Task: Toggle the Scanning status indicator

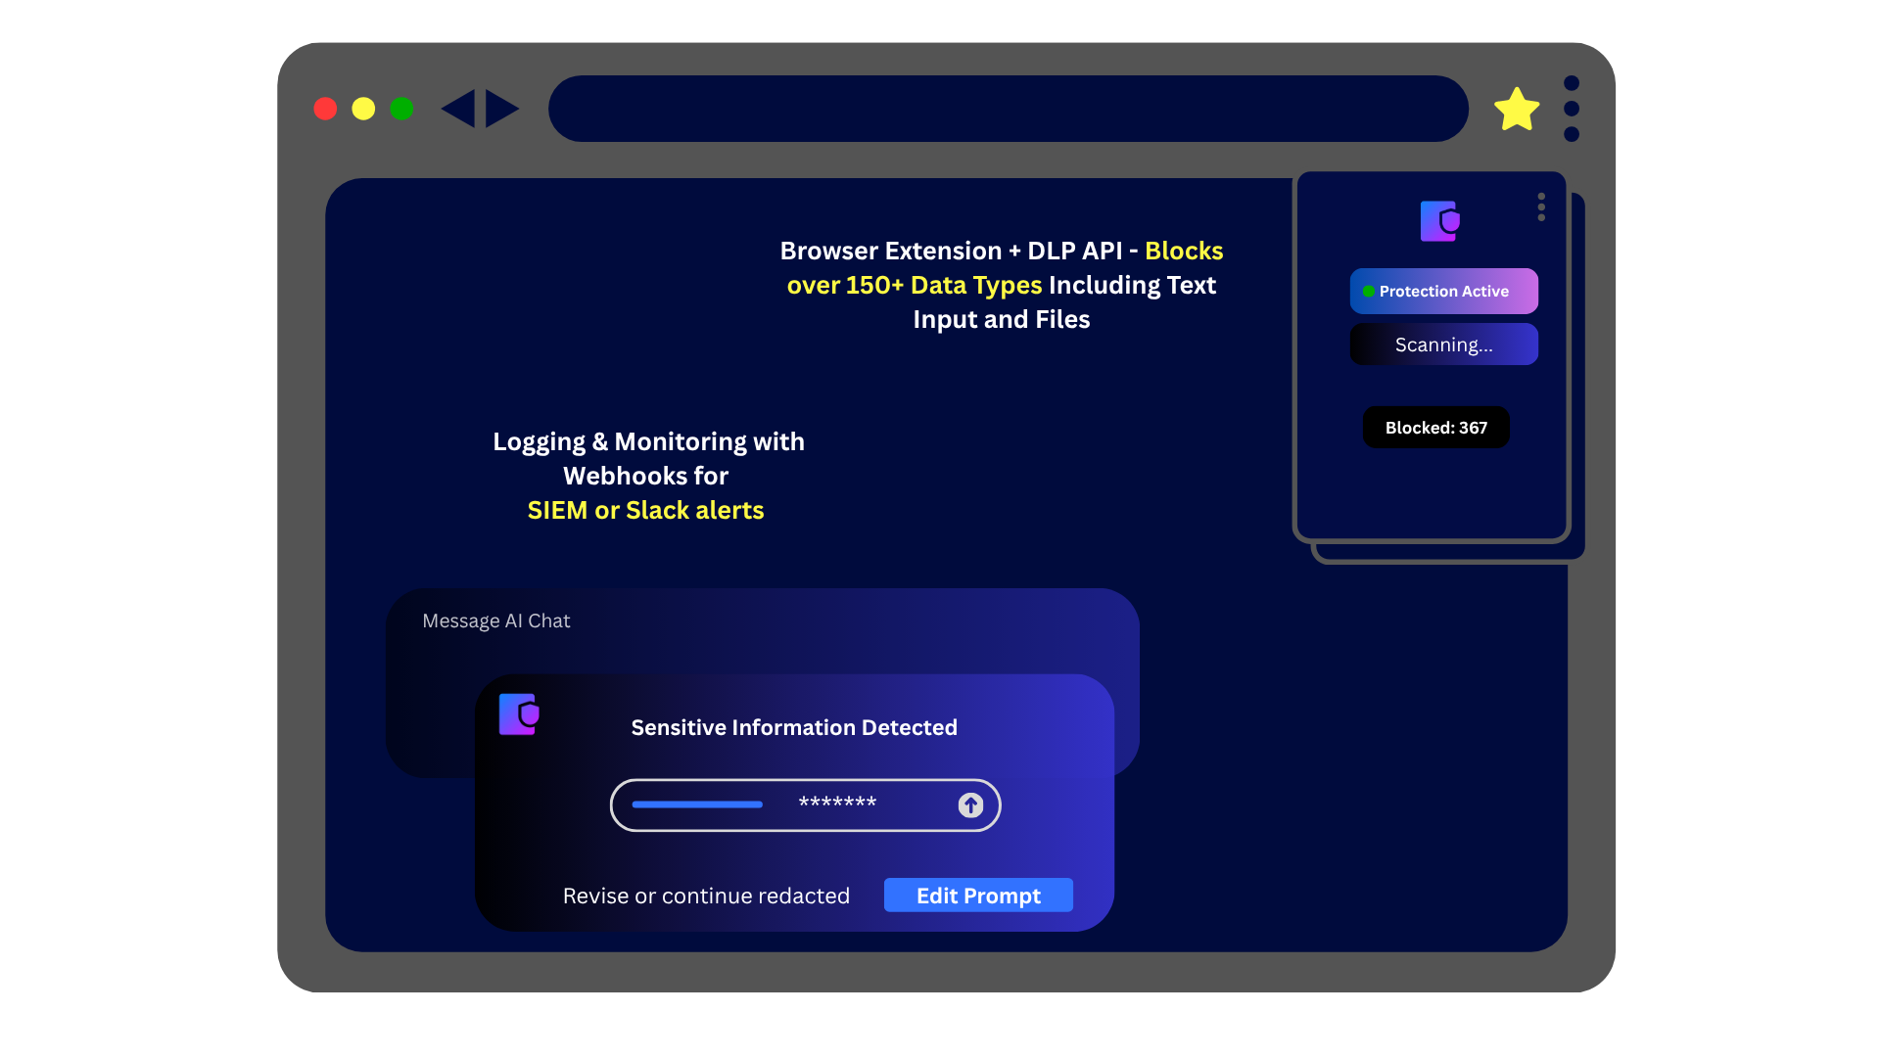Action: pos(1443,344)
